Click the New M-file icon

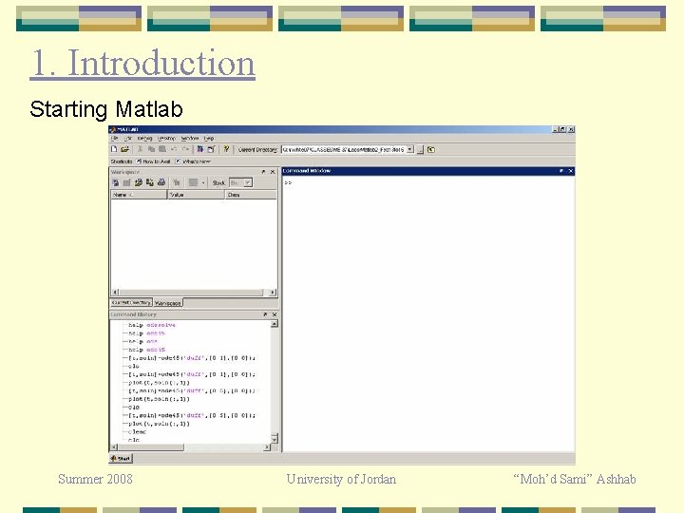point(114,149)
